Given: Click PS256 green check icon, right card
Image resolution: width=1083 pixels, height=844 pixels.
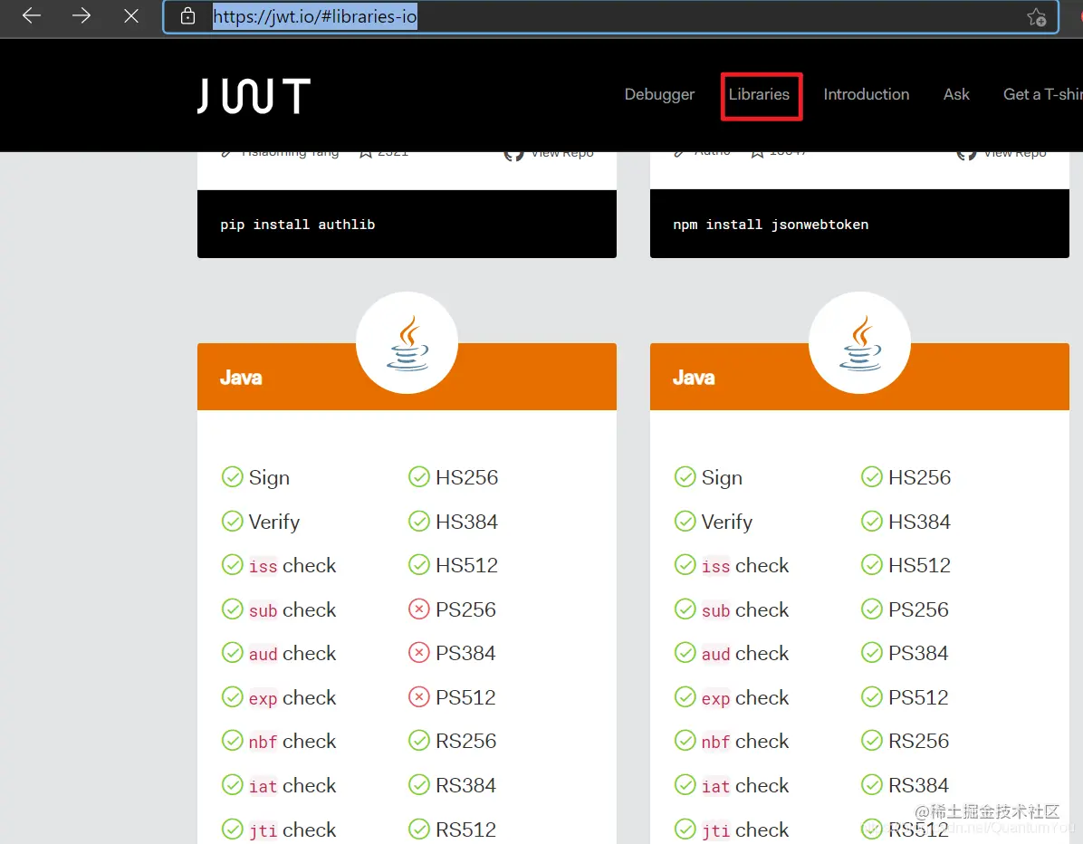Looking at the screenshot, I should (872, 609).
